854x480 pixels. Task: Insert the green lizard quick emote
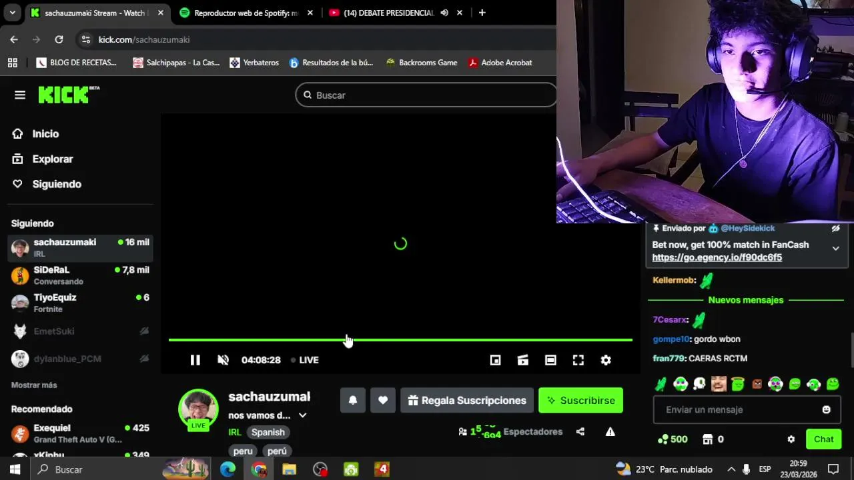click(661, 384)
